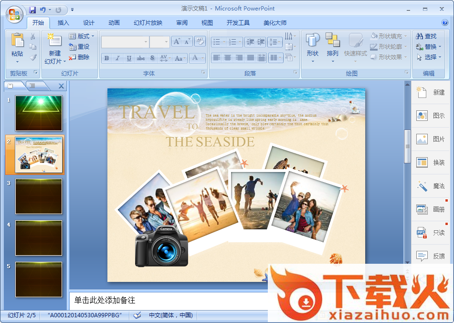Open the Shapes (形状) gallery icon

pos(312,41)
